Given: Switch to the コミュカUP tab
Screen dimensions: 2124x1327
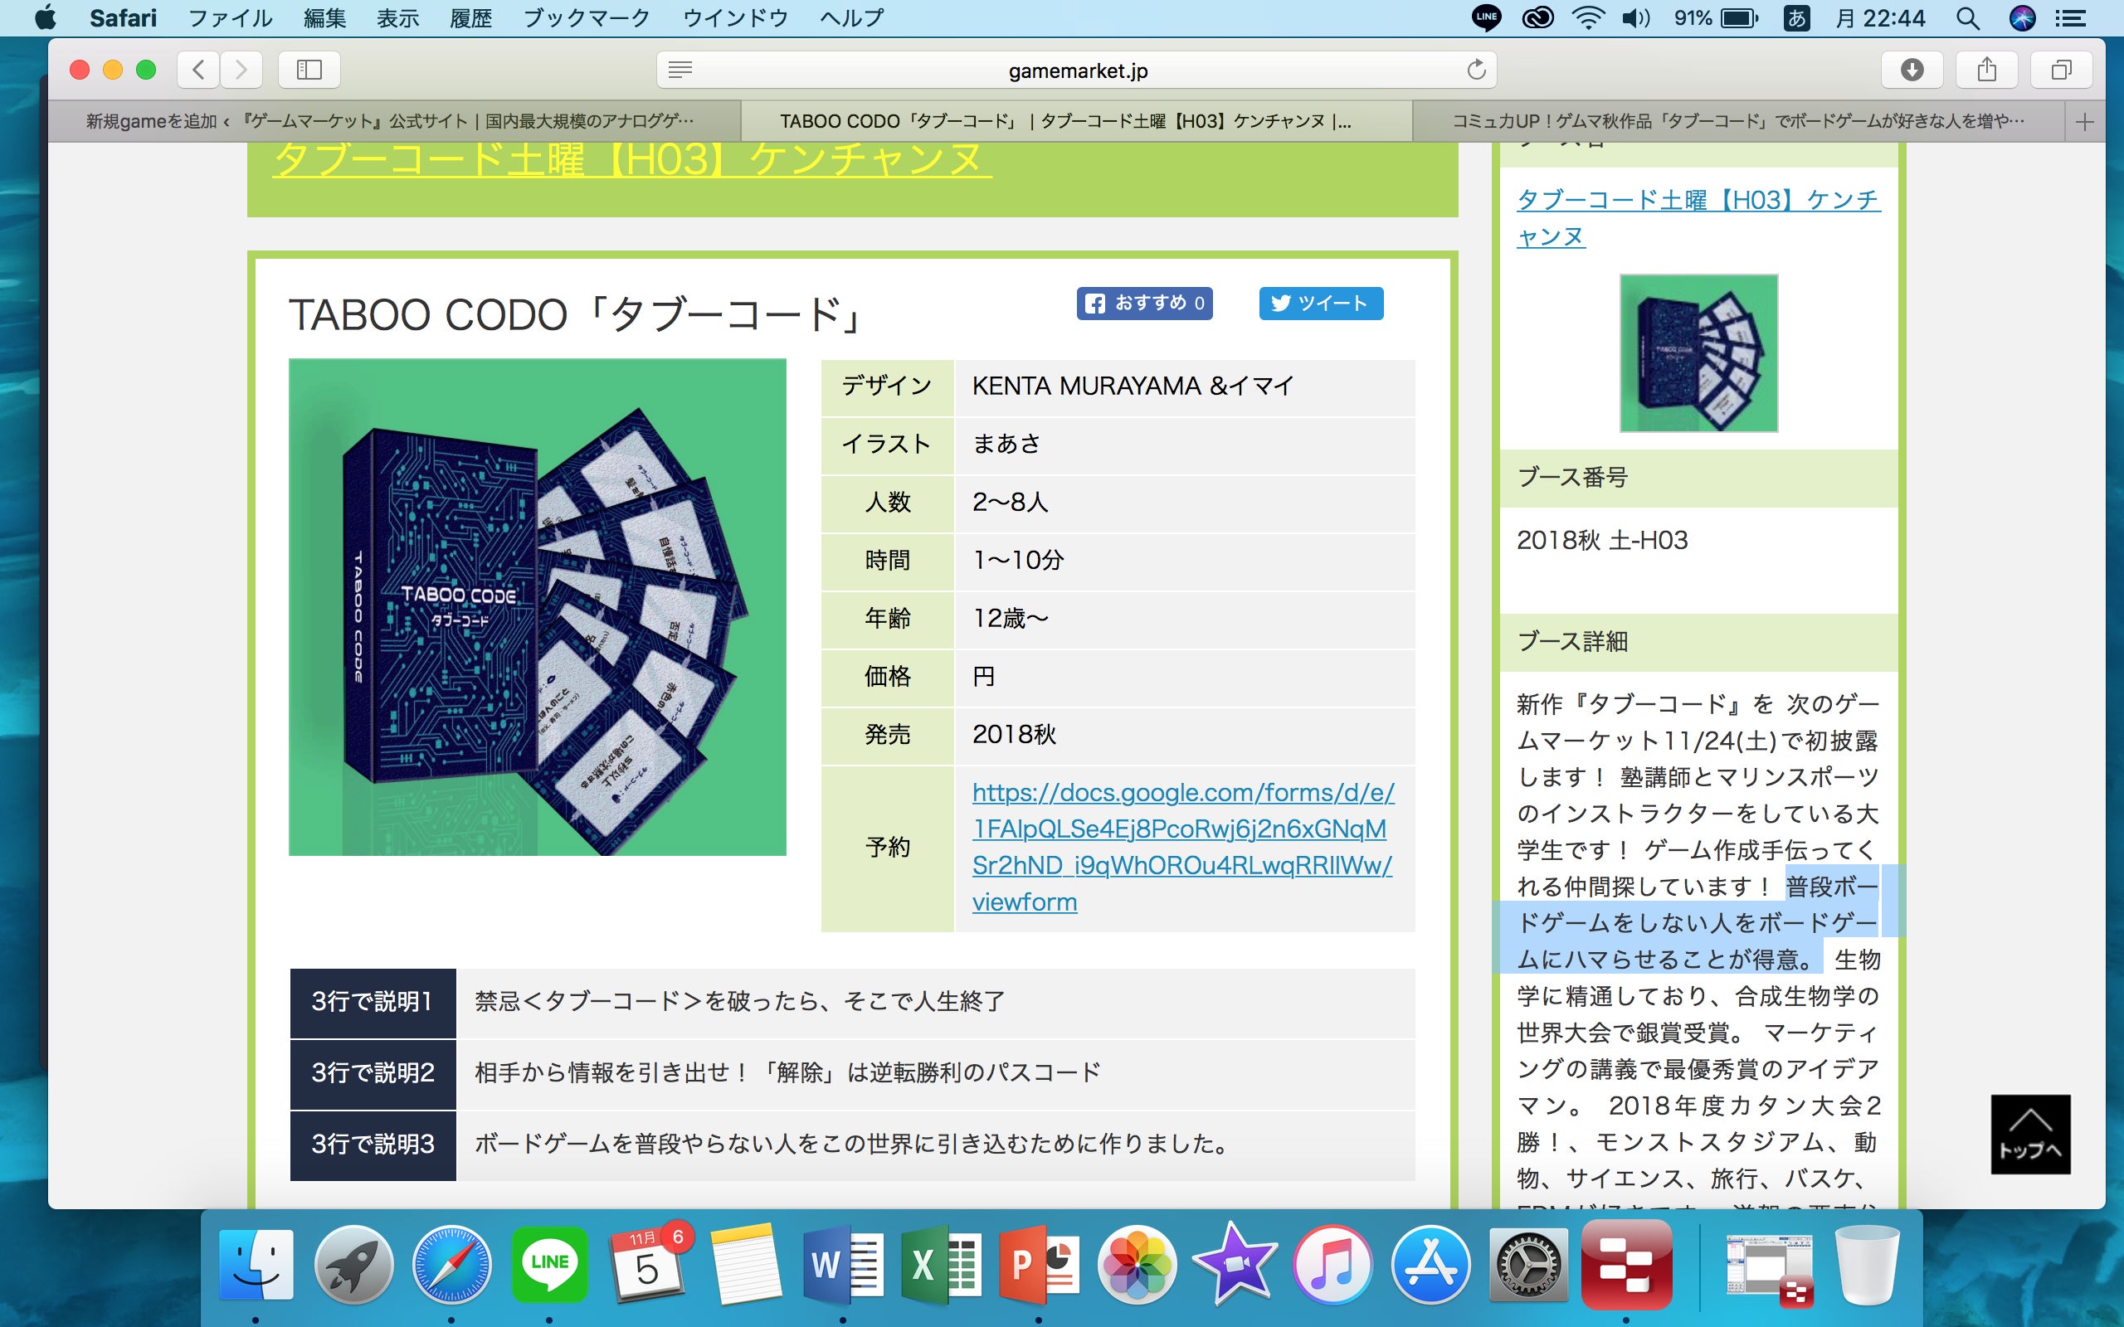Looking at the screenshot, I should click(1738, 121).
